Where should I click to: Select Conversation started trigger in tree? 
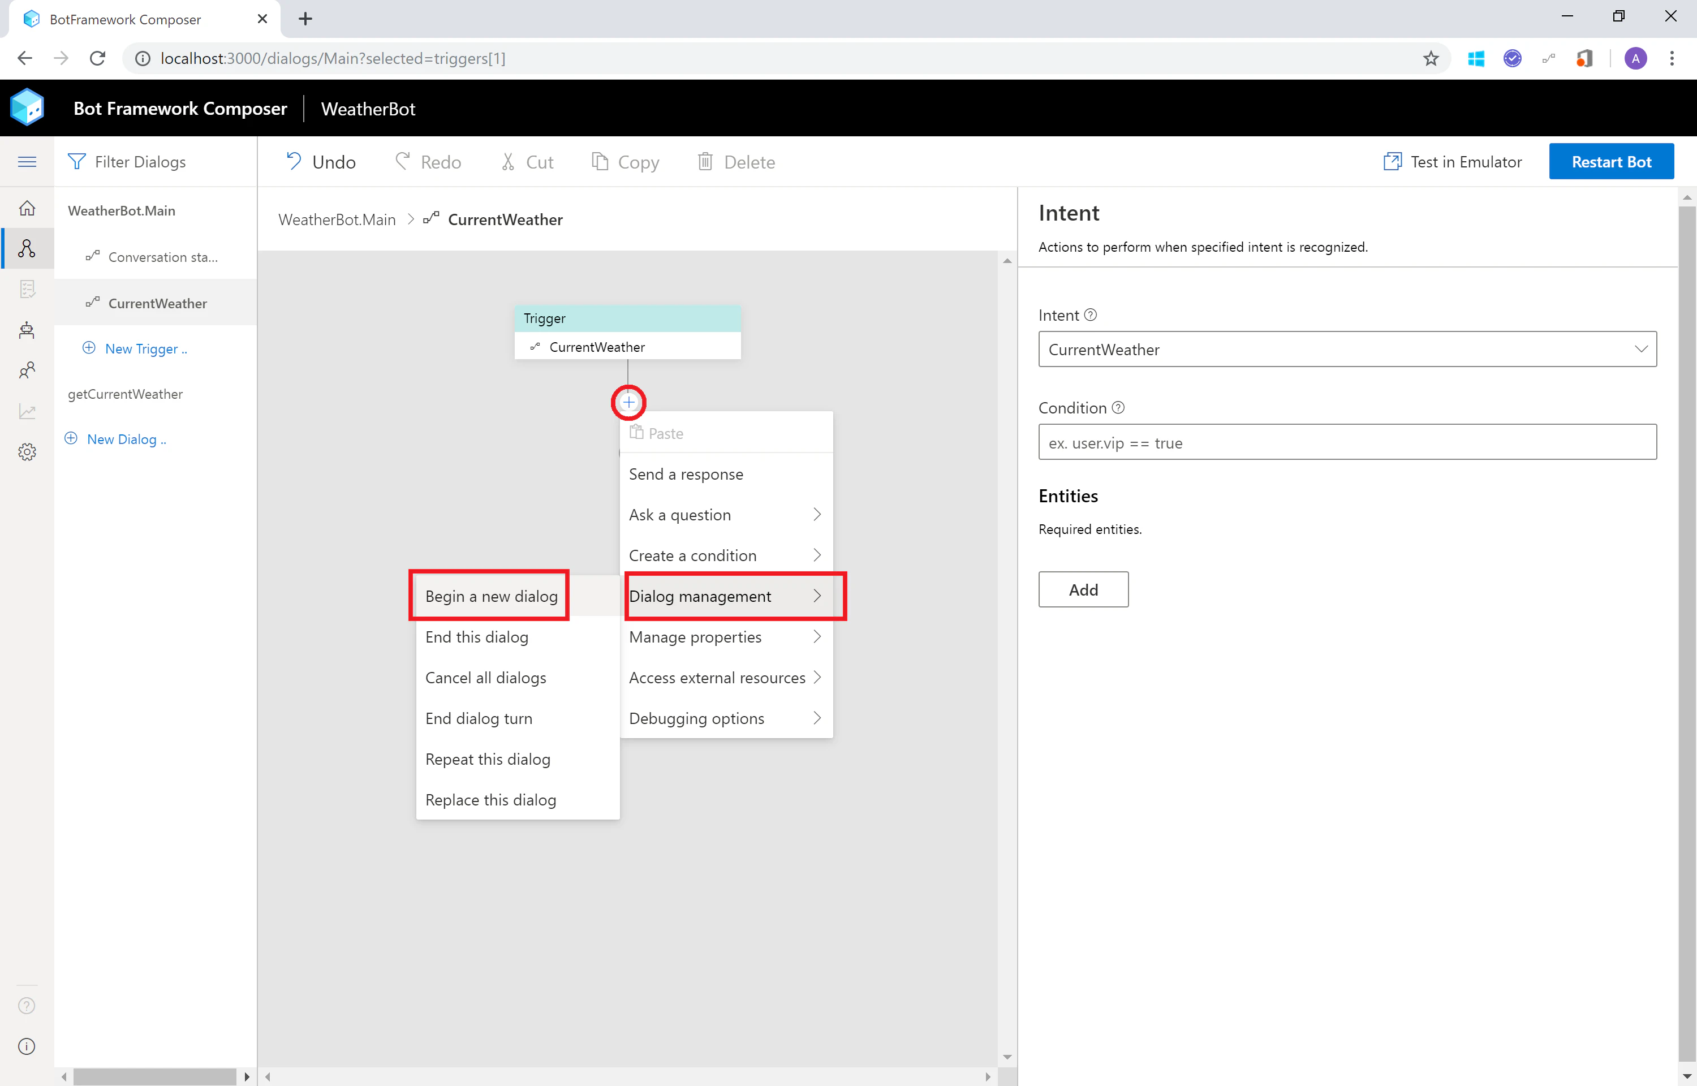155,257
